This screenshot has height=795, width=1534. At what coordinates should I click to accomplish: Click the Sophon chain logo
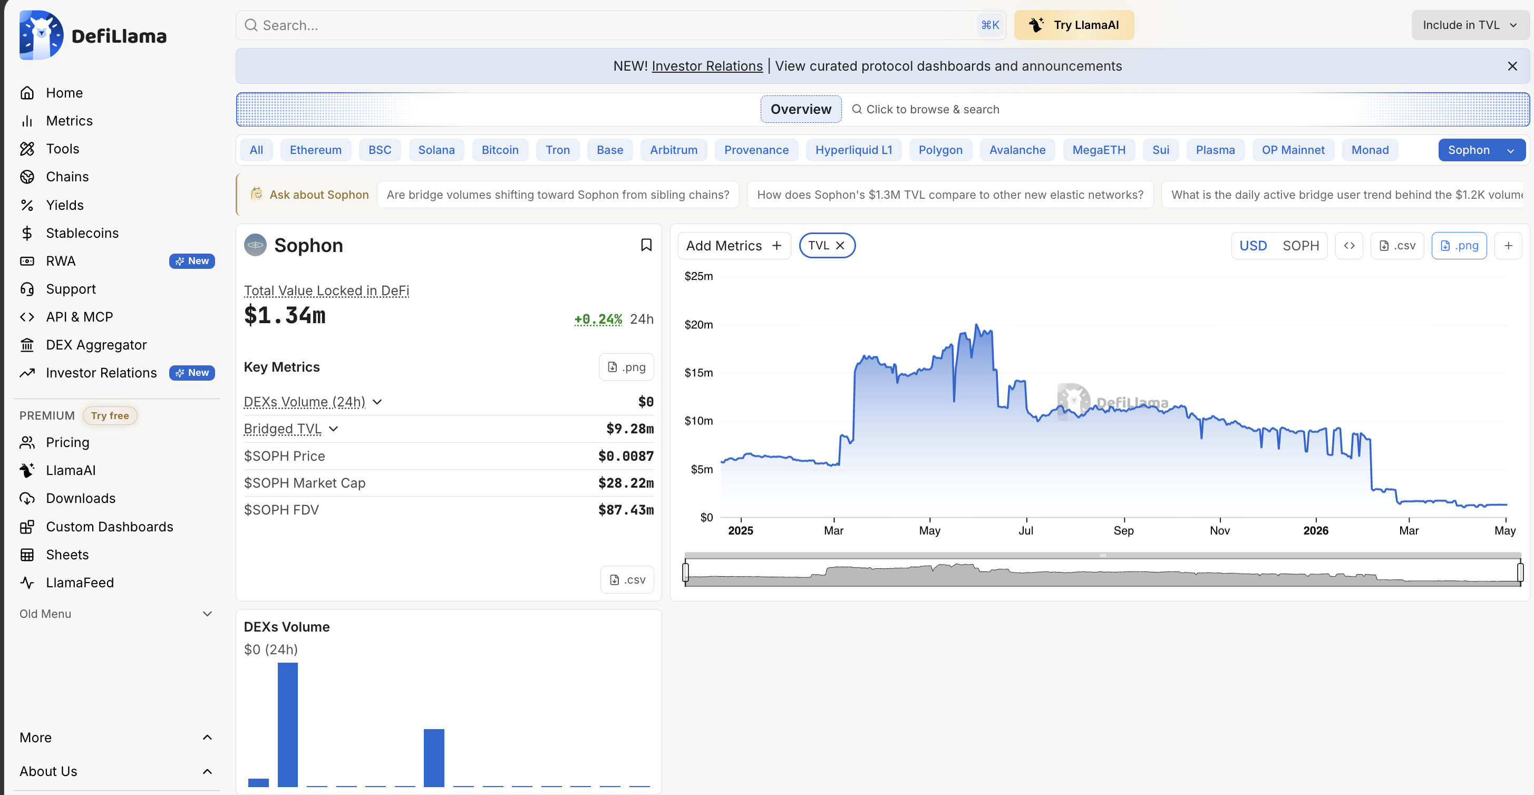coord(256,245)
